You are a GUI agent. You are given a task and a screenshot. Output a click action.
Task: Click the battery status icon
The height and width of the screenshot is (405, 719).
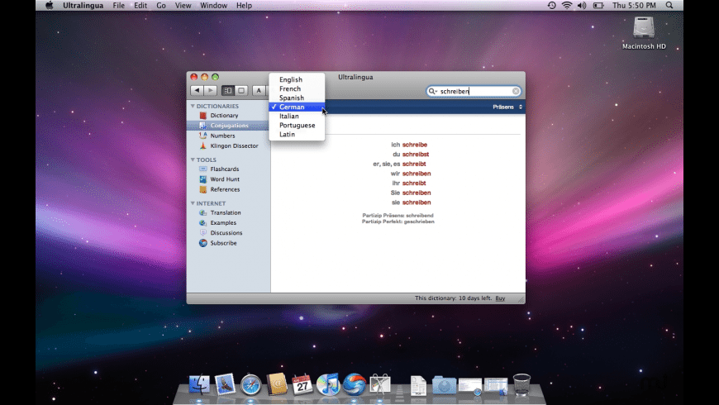click(x=598, y=6)
